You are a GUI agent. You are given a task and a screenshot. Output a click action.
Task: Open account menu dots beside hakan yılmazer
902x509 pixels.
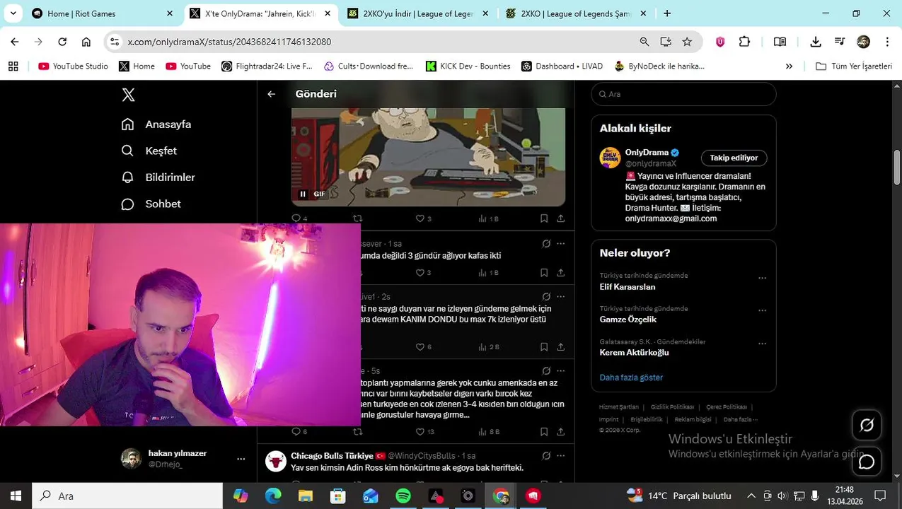(x=241, y=459)
